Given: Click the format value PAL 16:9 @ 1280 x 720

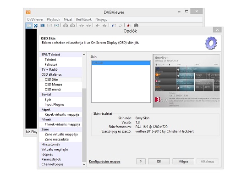Looking at the screenshot, I should tap(151, 127).
